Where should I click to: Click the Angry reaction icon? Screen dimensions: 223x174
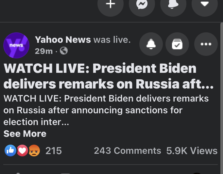click(34, 150)
